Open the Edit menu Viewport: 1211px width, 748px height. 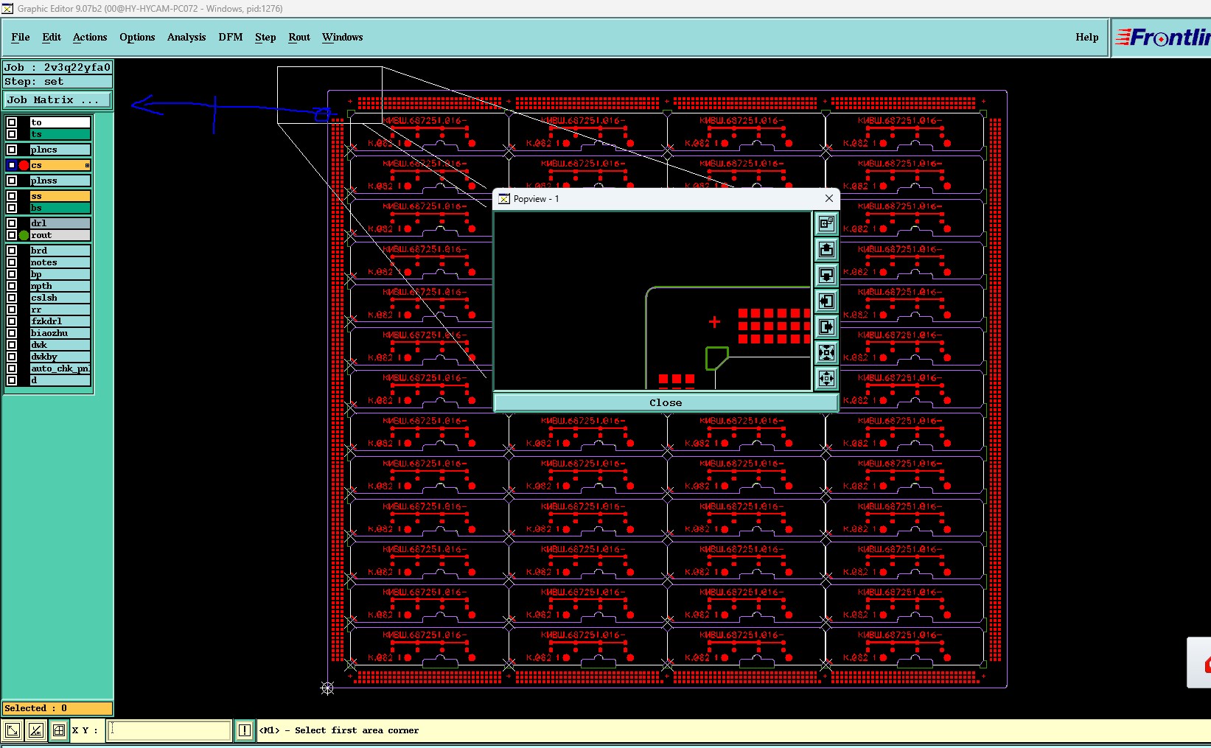pos(52,37)
